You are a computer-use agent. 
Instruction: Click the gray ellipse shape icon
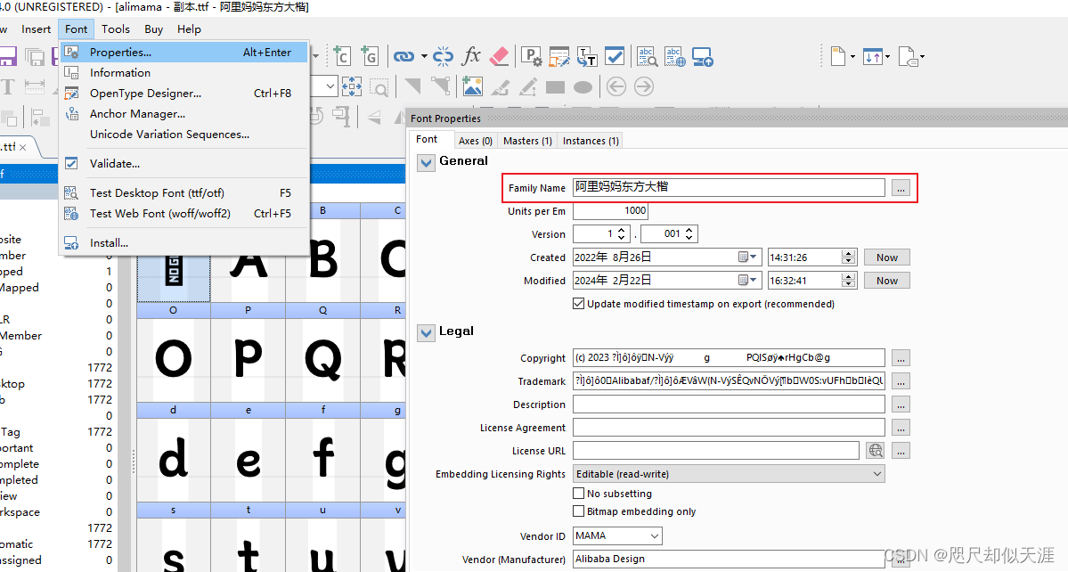click(x=583, y=87)
